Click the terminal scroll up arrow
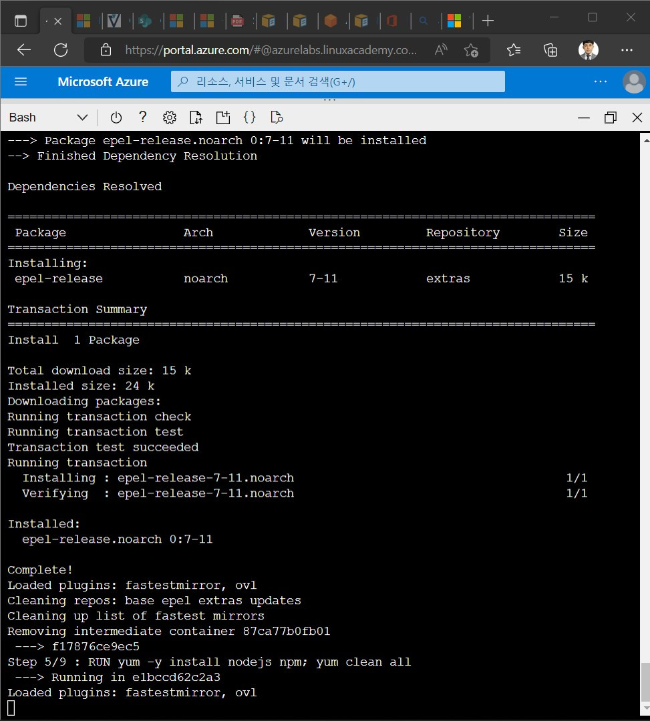Viewport: 650px width, 721px height. pyautogui.click(x=646, y=140)
